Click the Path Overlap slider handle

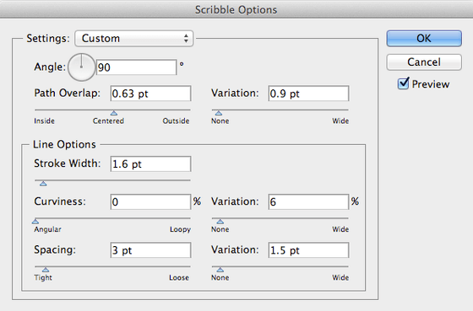click(114, 113)
